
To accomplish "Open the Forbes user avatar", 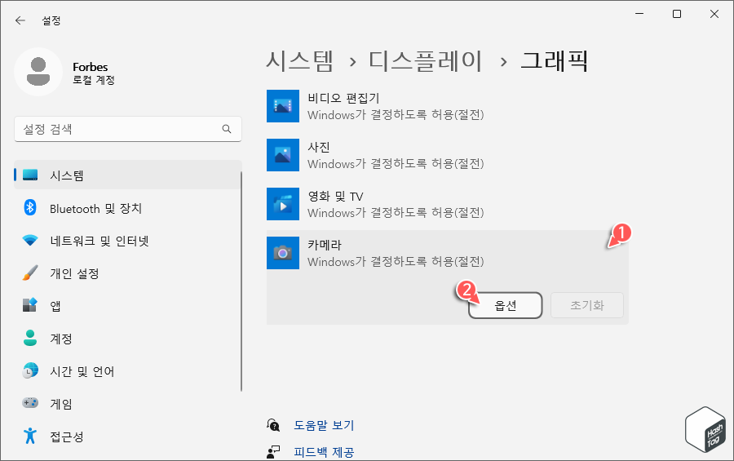I will tap(38, 72).
